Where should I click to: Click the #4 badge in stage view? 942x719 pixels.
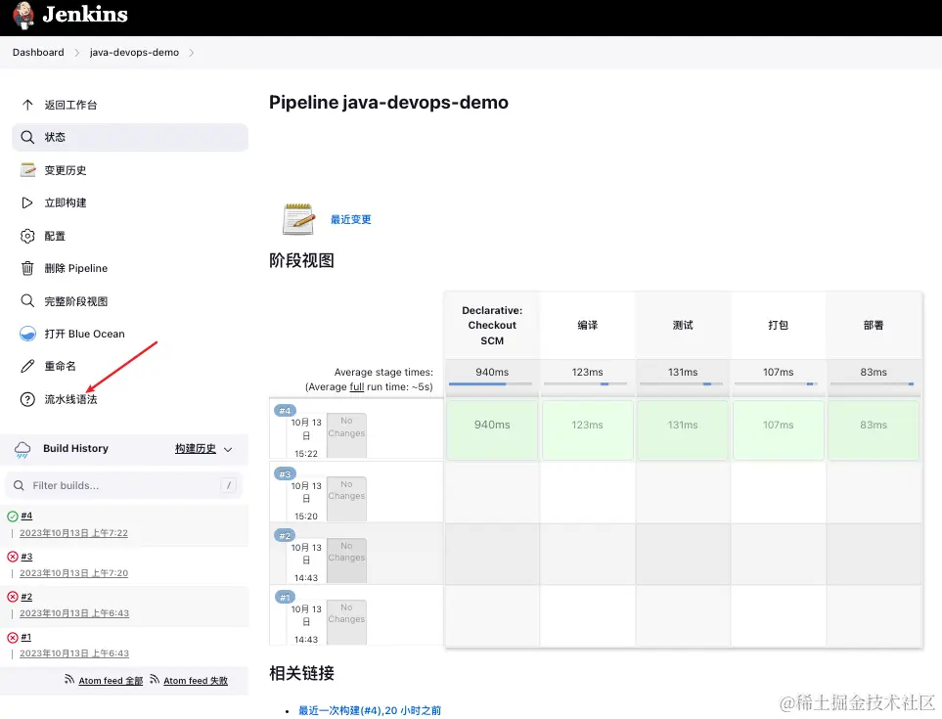(x=285, y=411)
